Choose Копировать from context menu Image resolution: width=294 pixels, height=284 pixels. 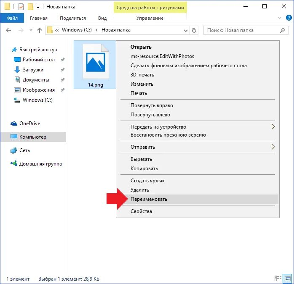pyautogui.click(x=197, y=168)
